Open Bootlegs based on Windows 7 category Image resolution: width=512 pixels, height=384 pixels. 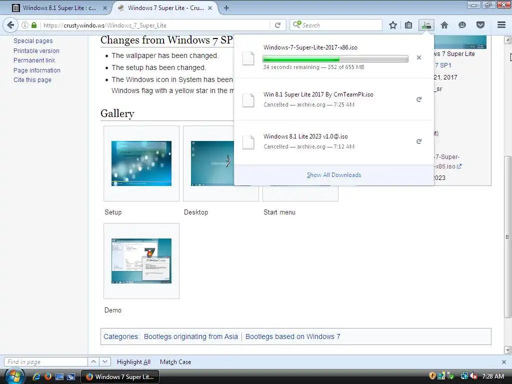tap(292, 336)
